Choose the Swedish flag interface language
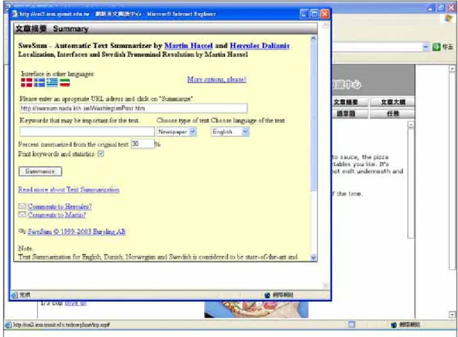 pos(39,82)
